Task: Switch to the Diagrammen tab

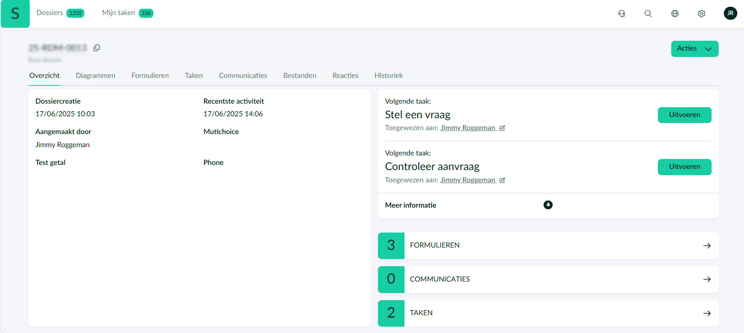Action: (x=95, y=76)
